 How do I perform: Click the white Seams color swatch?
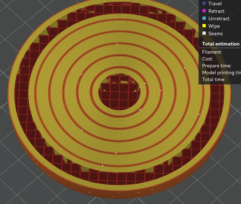click(204, 33)
